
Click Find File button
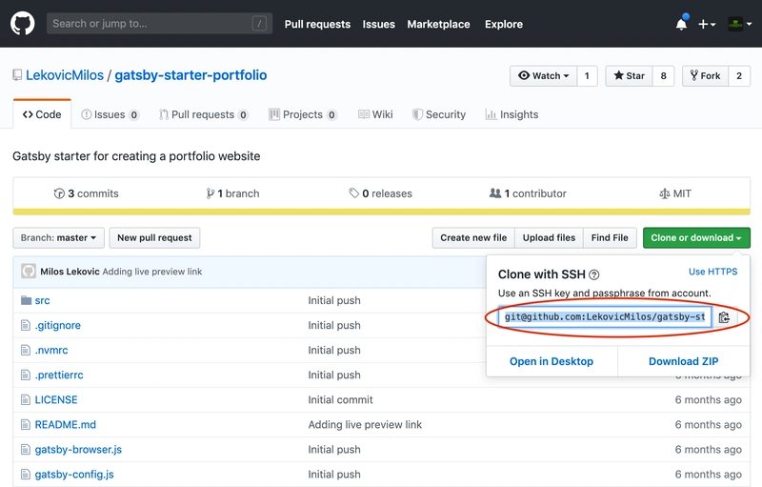[610, 237]
